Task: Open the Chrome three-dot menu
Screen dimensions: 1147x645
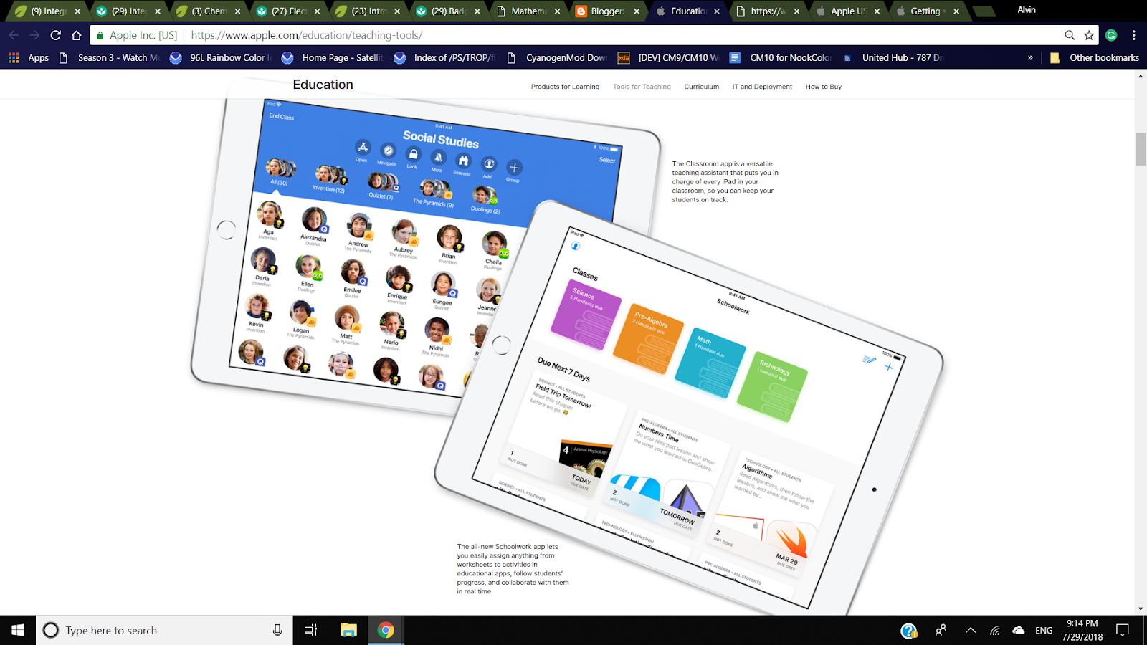Action: (x=1133, y=34)
